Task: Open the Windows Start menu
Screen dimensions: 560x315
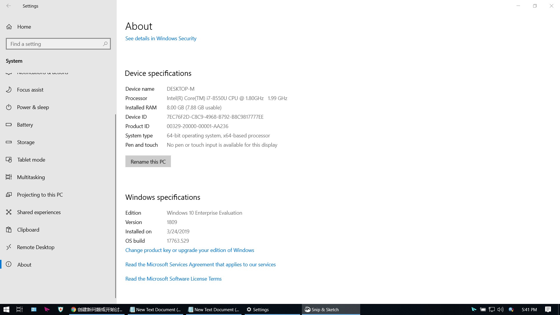Action: (6, 309)
